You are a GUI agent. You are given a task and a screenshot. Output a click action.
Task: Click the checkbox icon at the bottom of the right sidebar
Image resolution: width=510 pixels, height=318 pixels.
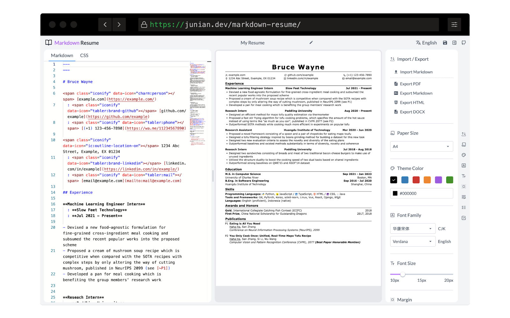coord(464,218)
